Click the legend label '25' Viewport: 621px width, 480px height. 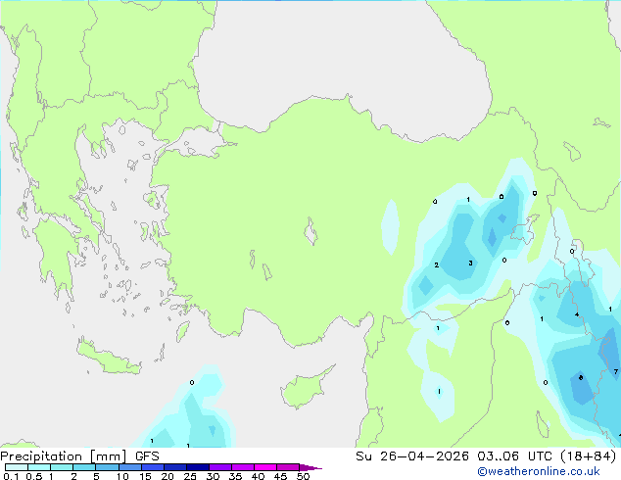(x=190, y=476)
